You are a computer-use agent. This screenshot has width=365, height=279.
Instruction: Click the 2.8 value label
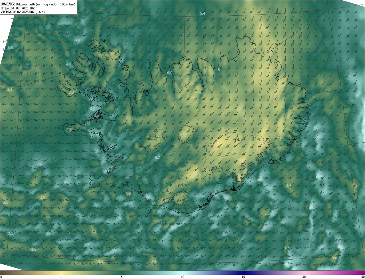[101, 262]
